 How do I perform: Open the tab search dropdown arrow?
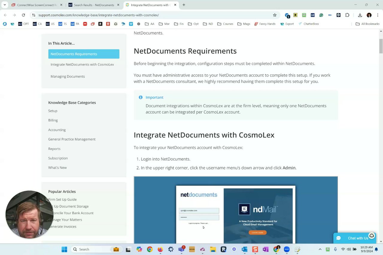pos(4,5)
